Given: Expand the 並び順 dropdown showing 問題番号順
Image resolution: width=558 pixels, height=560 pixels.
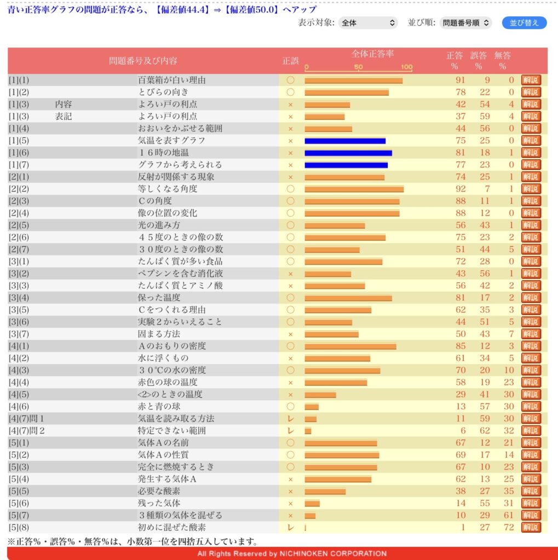Looking at the screenshot, I should (466, 23).
